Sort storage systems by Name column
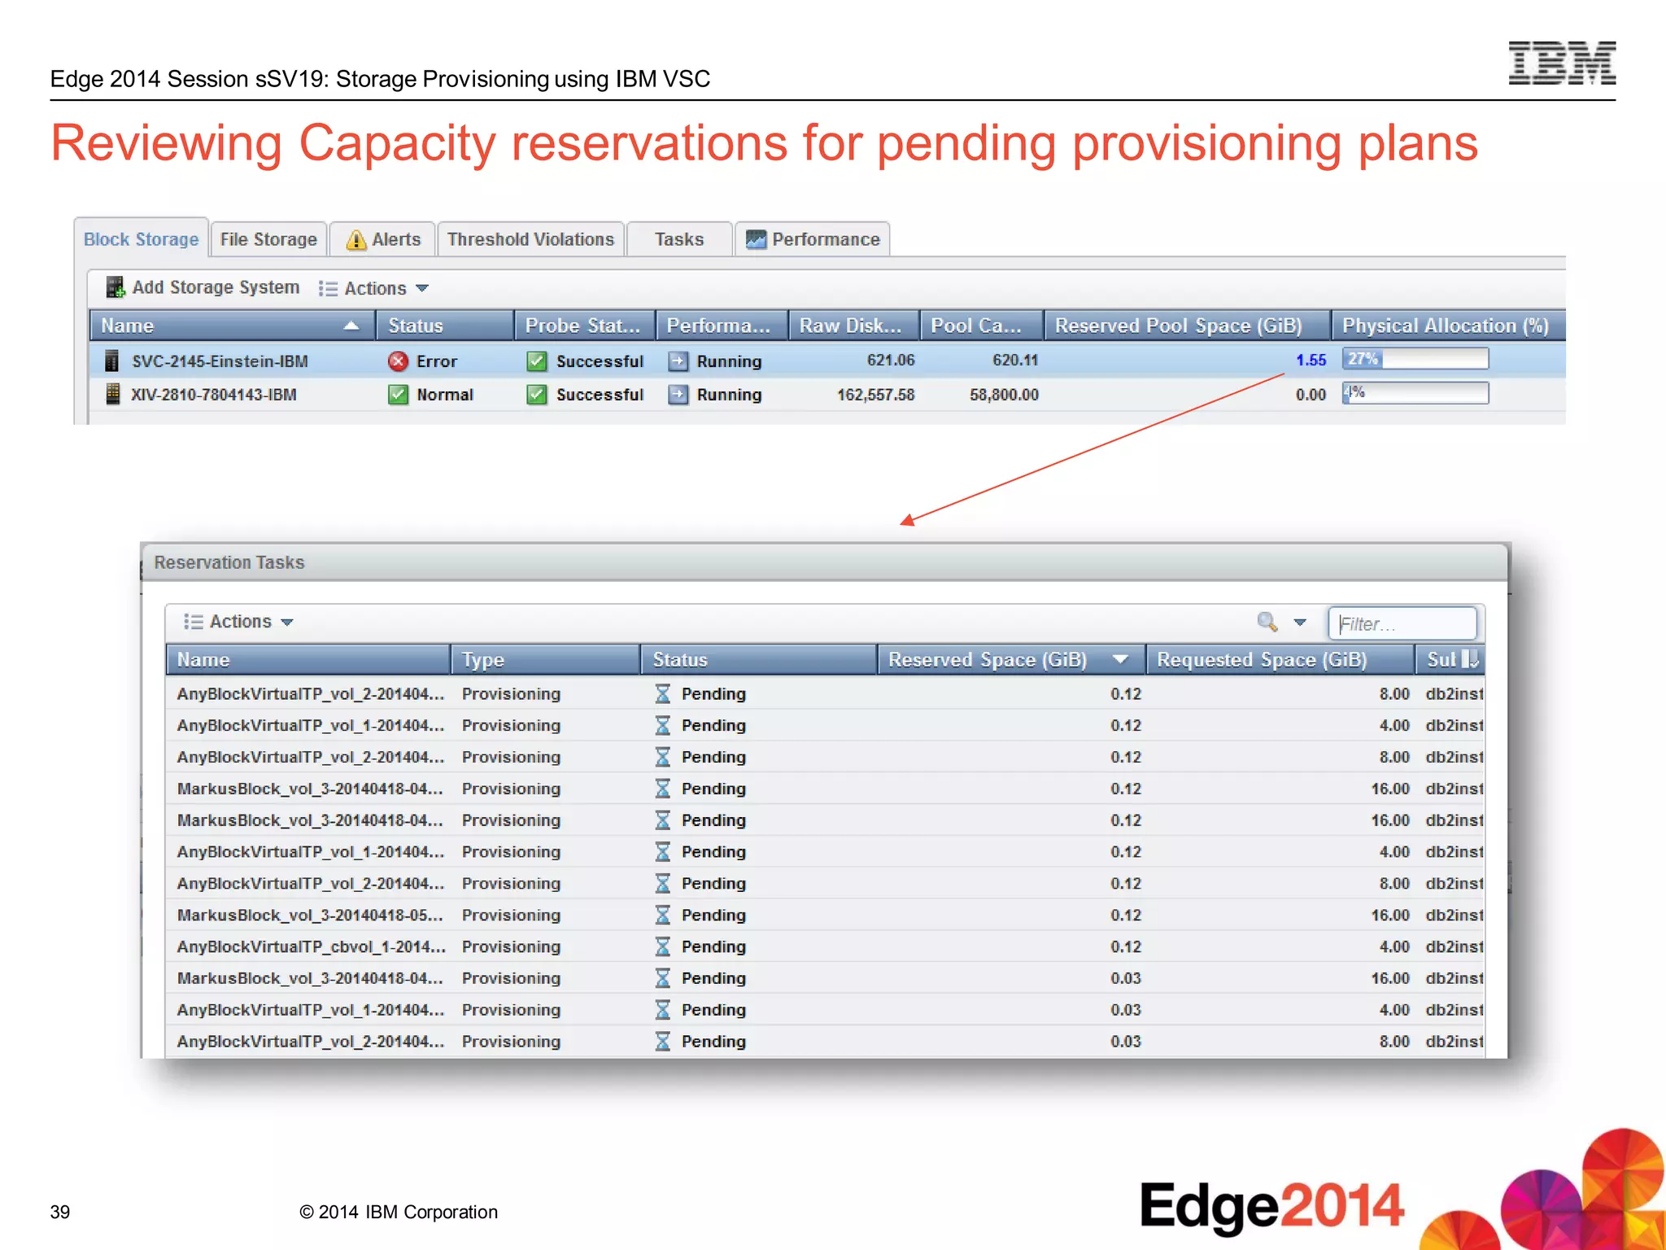Screen dimensions: 1666x1250 (232, 326)
